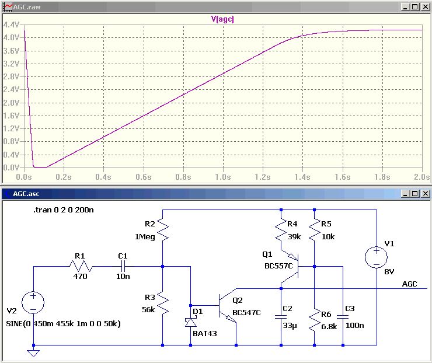Maximize the AGC.asc schematic window
Image resolution: width=432 pixels, height=363 pixels.
(414, 194)
